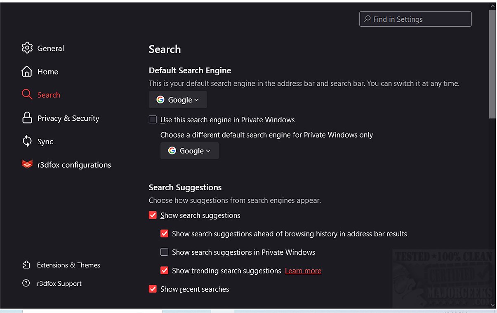This screenshot has height=313, width=497.
Task: Select the Privacy & Security settings label
Action: pos(68,118)
